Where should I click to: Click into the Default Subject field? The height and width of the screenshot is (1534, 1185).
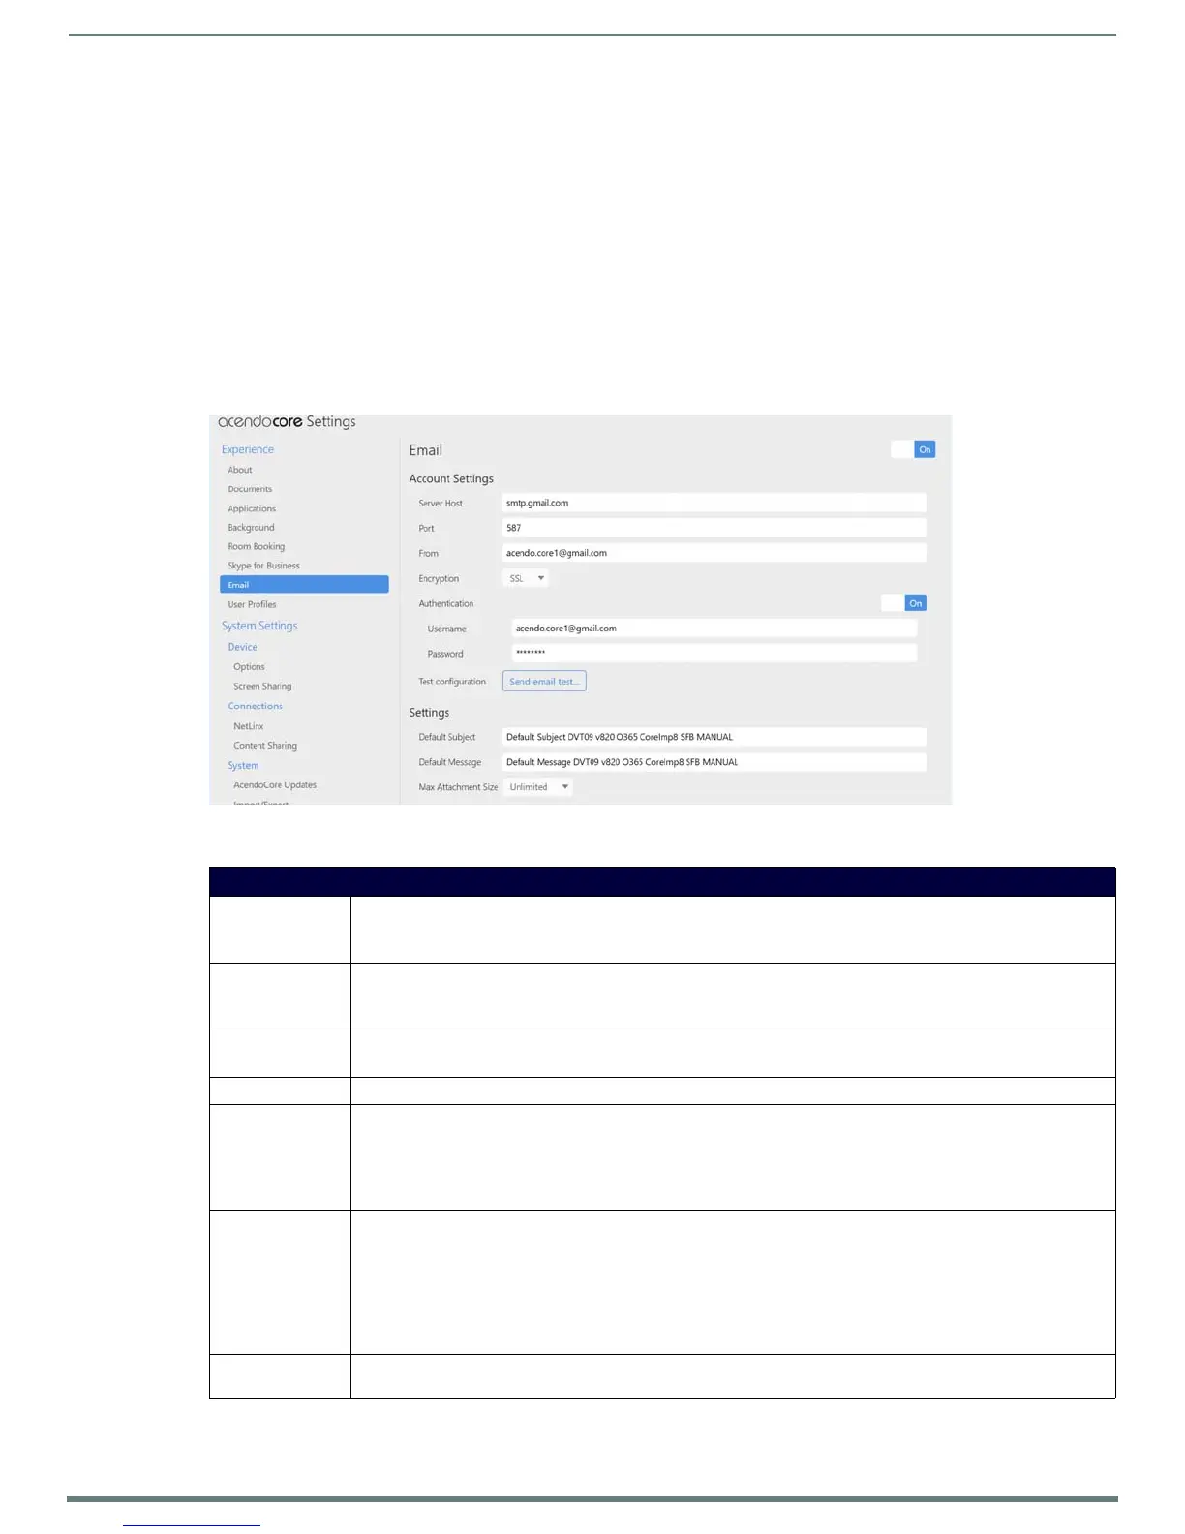click(714, 737)
